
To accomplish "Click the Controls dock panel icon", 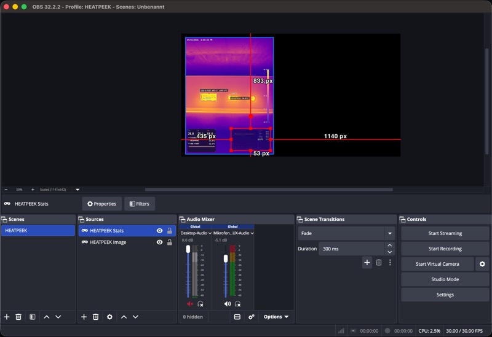I will 402,219.
